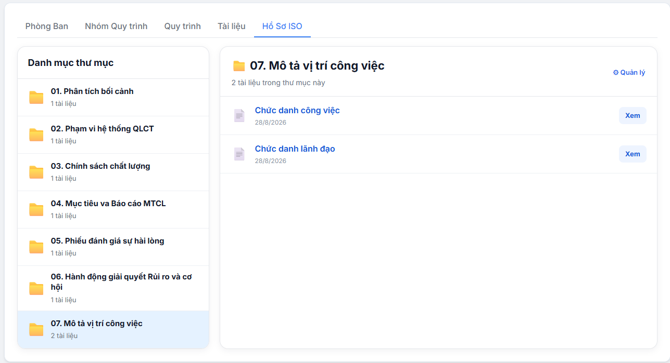This screenshot has width=670, height=363.
Task: Open the Hồ Sơ ISO tab
Action: coord(282,26)
